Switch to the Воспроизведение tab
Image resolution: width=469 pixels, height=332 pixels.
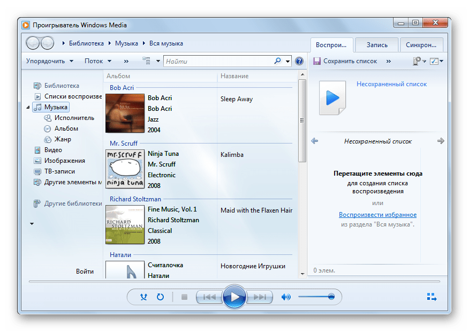pyautogui.click(x=331, y=45)
